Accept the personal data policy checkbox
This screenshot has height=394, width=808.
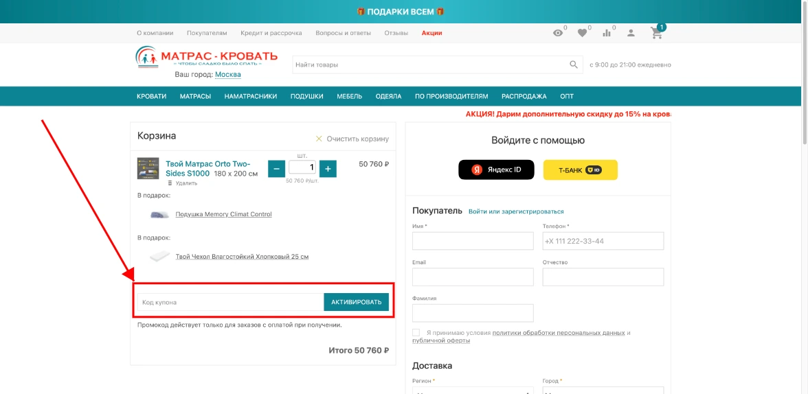[x=416, y=333]
